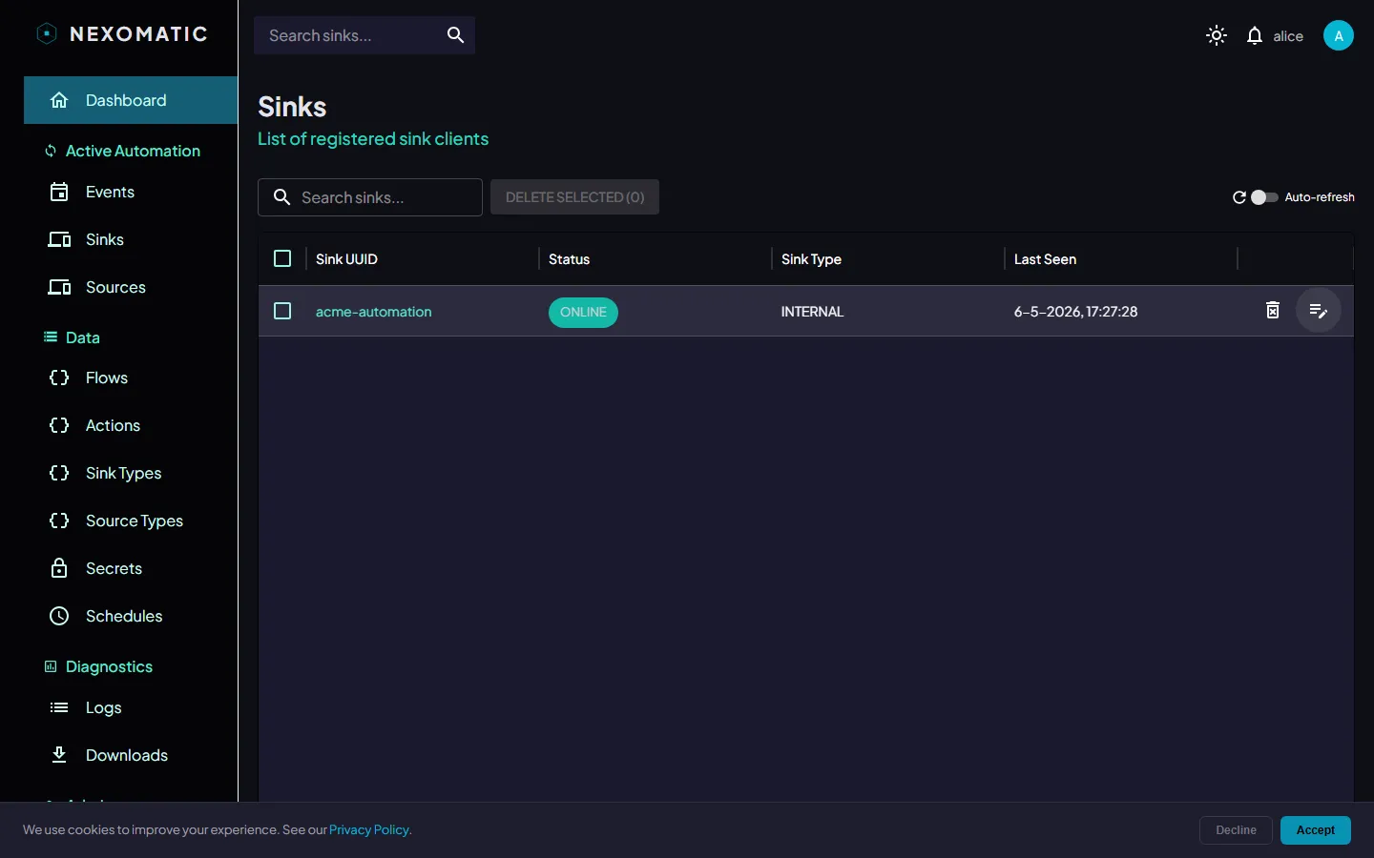Click the Sources devices icon in sidebar
Screen dimensions: 1374x858
pyautogui.click(x=59, y=287)
